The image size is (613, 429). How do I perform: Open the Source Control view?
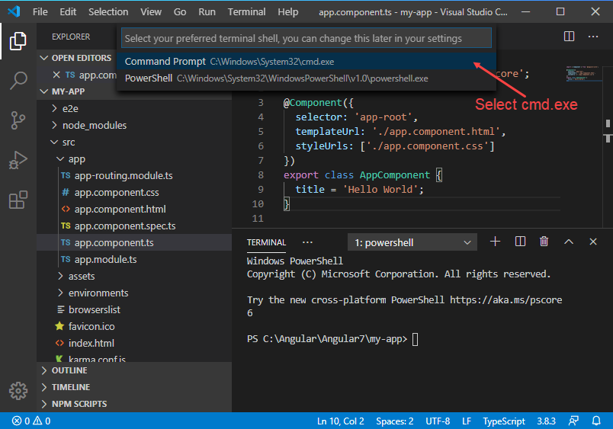point(18,120)
